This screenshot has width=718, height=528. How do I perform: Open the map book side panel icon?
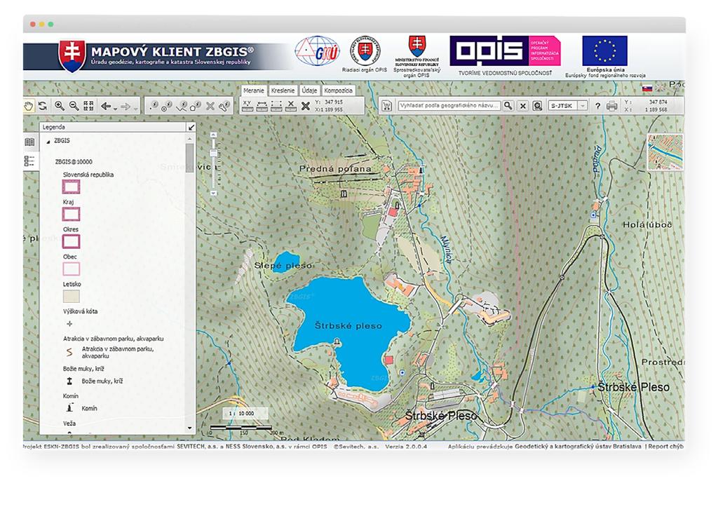[29, 142]
